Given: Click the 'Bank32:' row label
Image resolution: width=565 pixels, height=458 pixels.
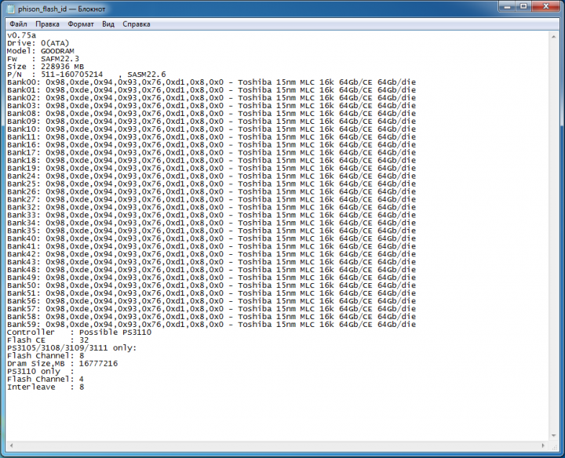Looking at the screenshot, I should (x=24, y=207).
